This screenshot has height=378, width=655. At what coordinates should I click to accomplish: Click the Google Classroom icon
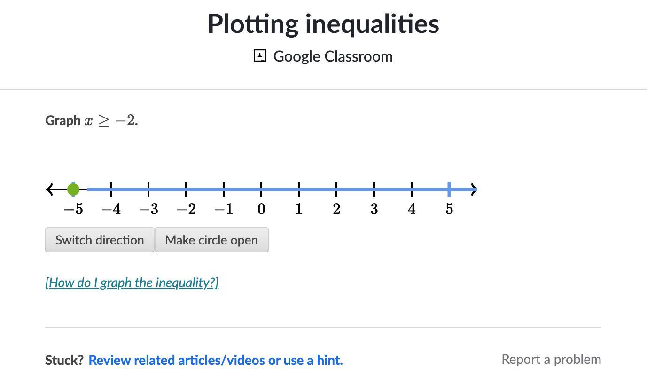point(260,56)
